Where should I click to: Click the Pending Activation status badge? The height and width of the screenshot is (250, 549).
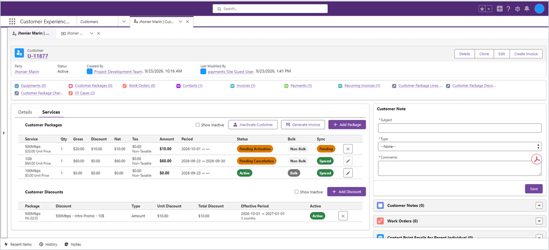pos(254,149)
